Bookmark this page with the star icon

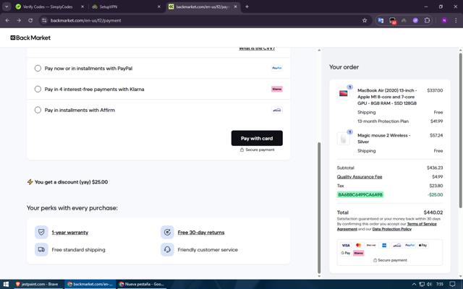365,20
